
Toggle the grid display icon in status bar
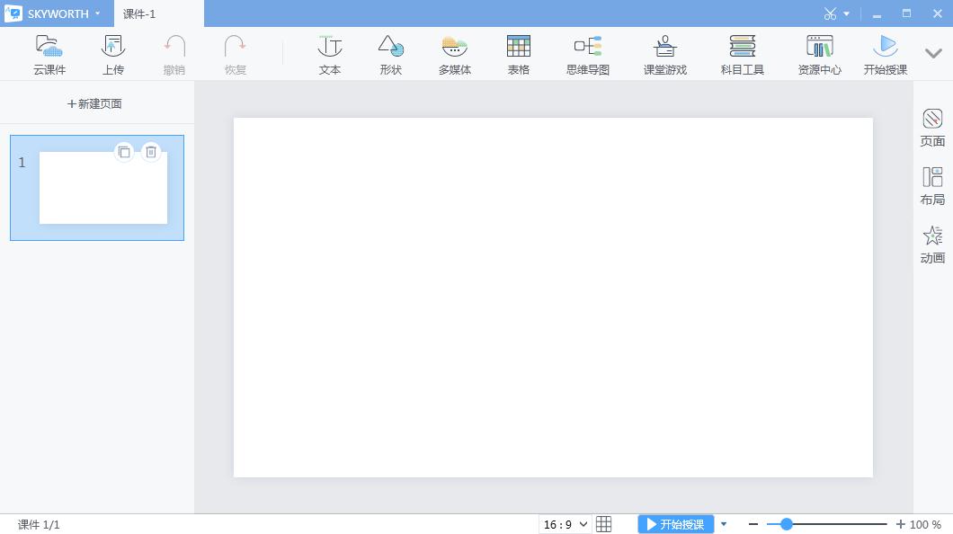pos(604,524)
